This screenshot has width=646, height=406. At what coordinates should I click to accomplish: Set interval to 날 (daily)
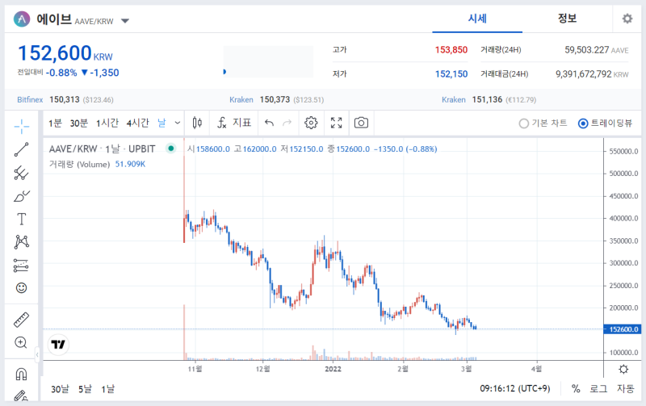pos(161,123)
